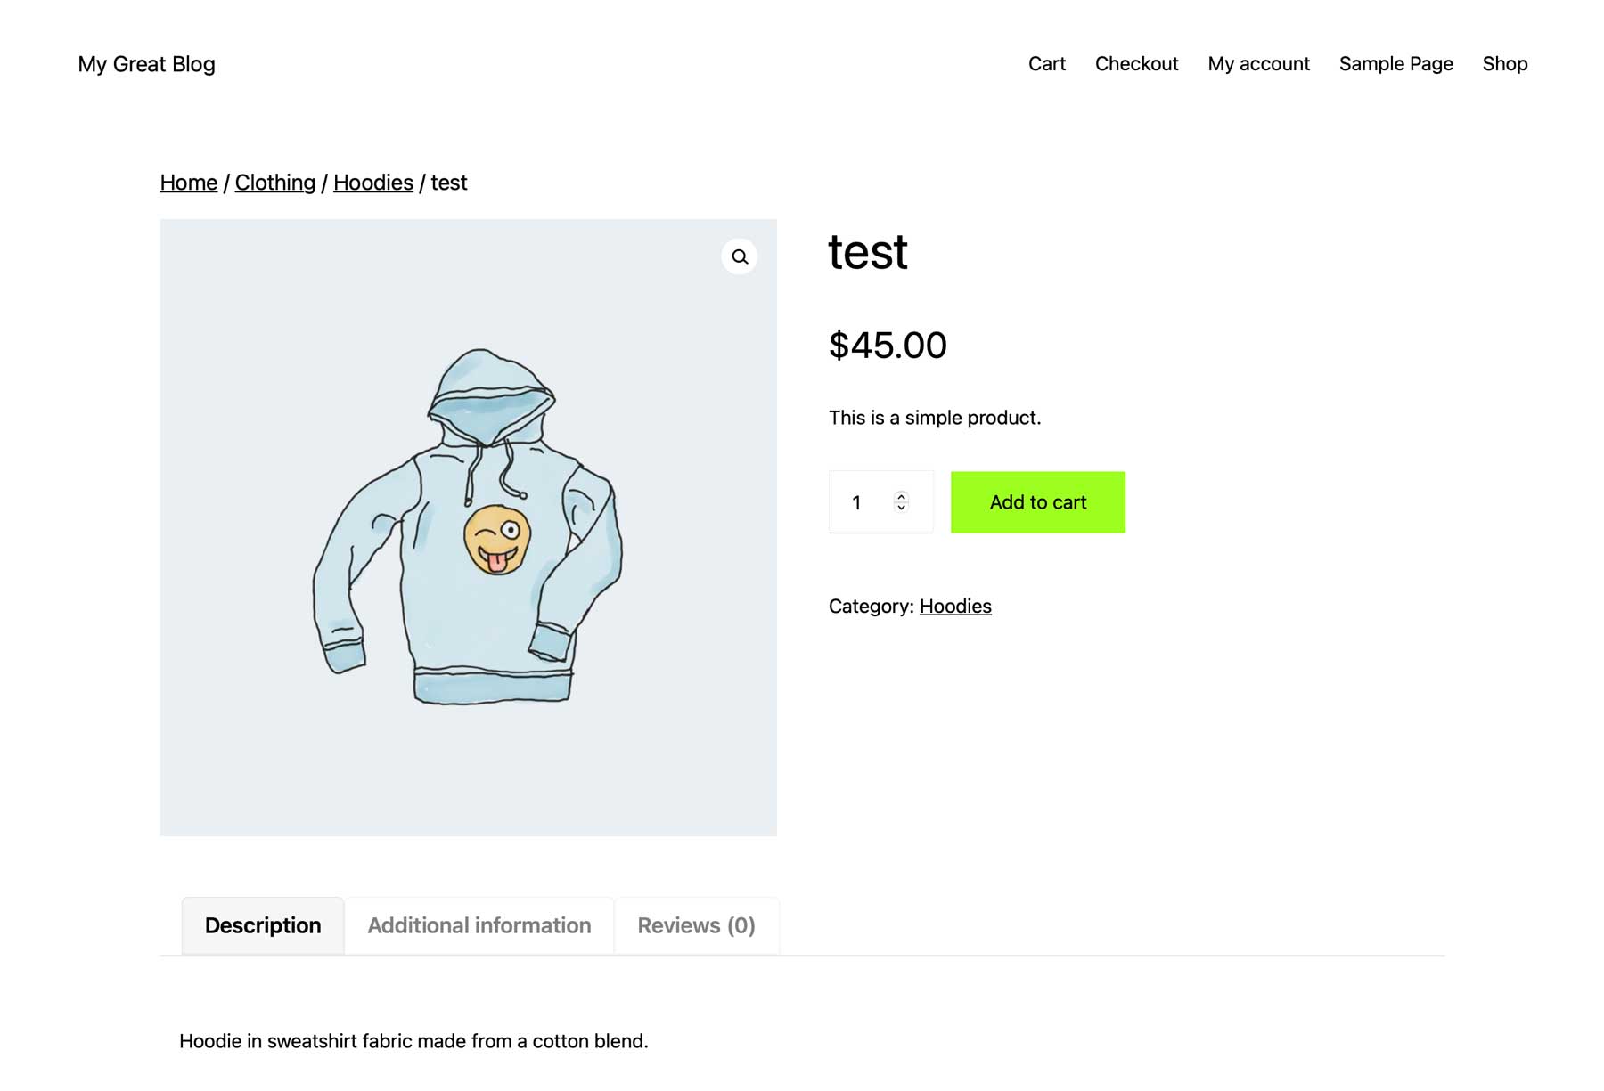Select the Description tab
Screen dimensions: 1604x1091
click(x=262, y=925)
